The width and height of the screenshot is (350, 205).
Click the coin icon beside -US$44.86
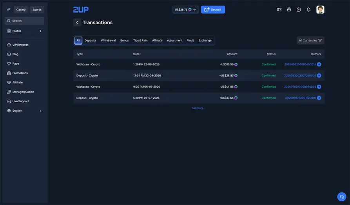[x=236, y=87]
